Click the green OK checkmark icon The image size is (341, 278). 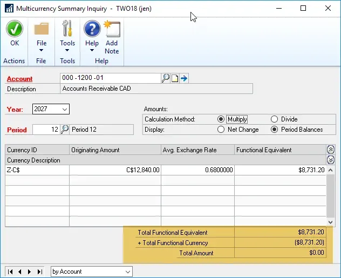(15, 29)
